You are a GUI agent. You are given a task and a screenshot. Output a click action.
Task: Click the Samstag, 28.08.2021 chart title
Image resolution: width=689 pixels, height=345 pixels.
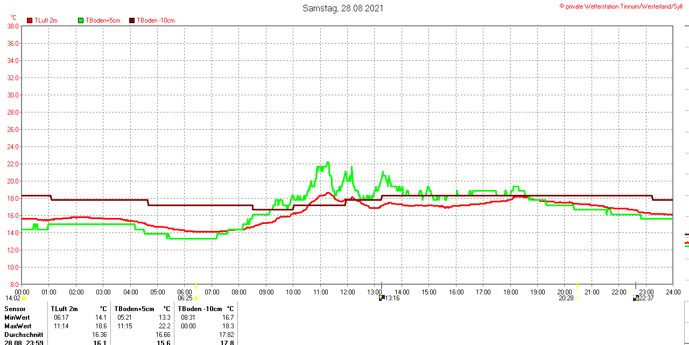(343, 8)
